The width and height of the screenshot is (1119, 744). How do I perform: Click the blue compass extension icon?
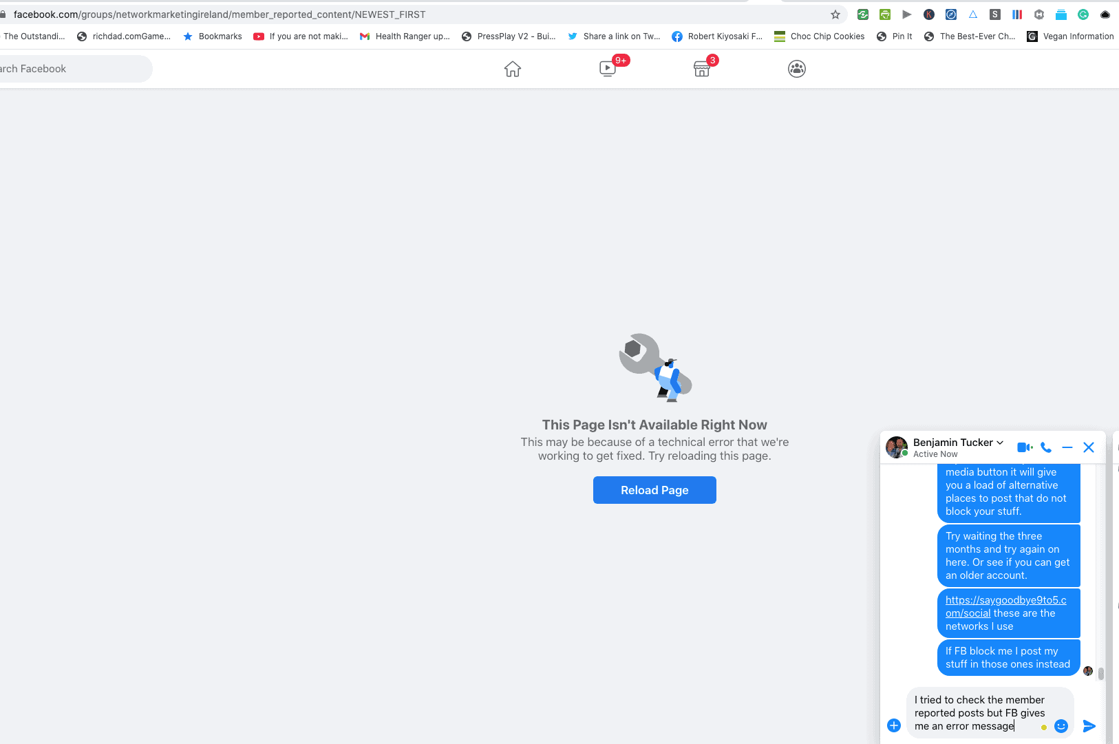pyautogui.click(x=951, y=14)
